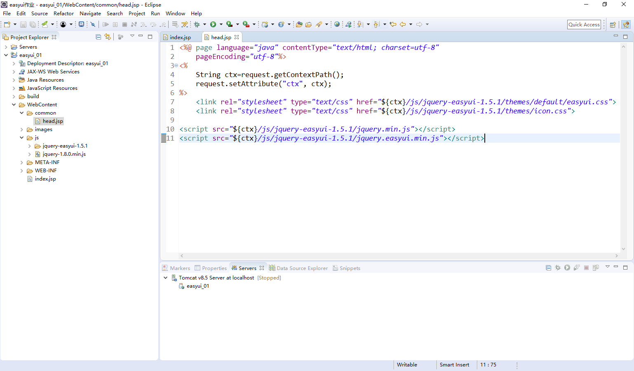Screen dimensions: 634x371
Task: Select easyui_01 module under Tomcat server
Action: pos(197,286)
